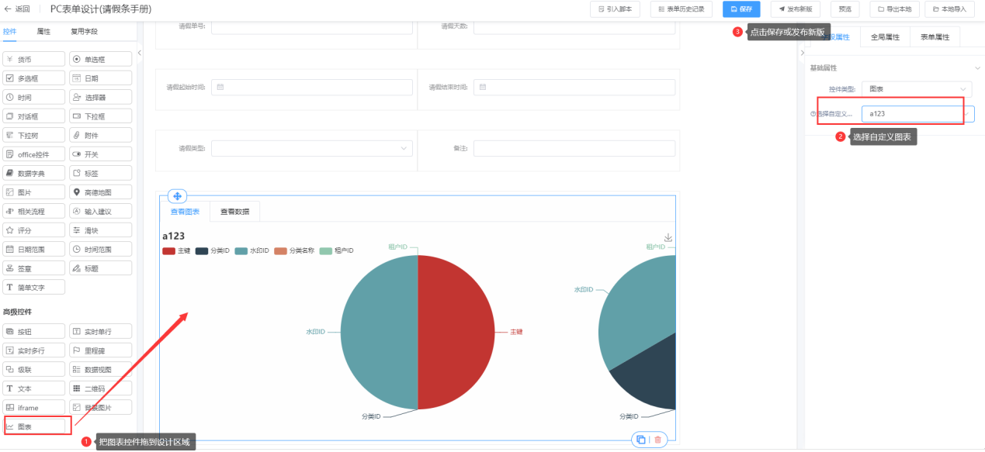Open the 查看数据 tab

point(234,211)
